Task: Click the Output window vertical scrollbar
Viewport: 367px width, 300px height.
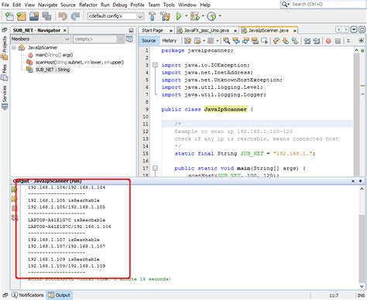Action: pos(362,237)
